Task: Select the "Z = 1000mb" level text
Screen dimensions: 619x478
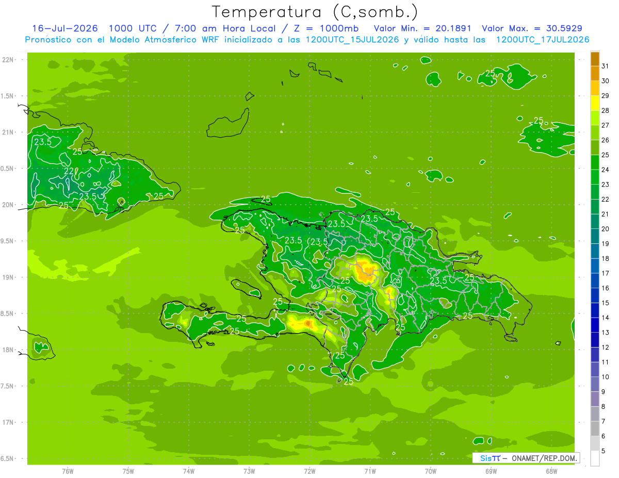Action: click(326, 28)
